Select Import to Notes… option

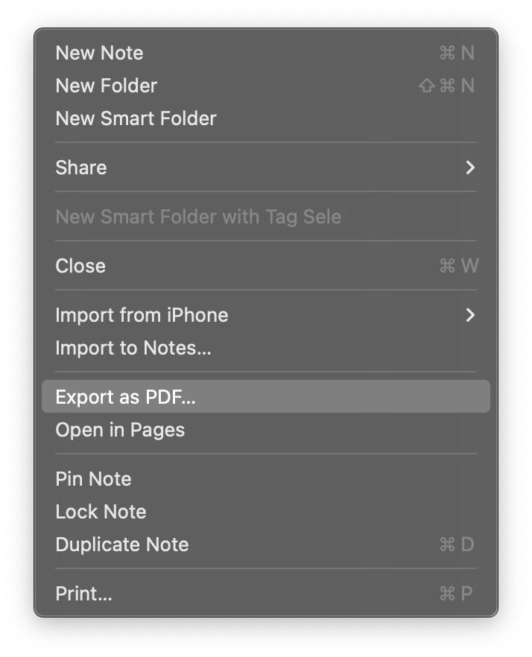[266, 348]
